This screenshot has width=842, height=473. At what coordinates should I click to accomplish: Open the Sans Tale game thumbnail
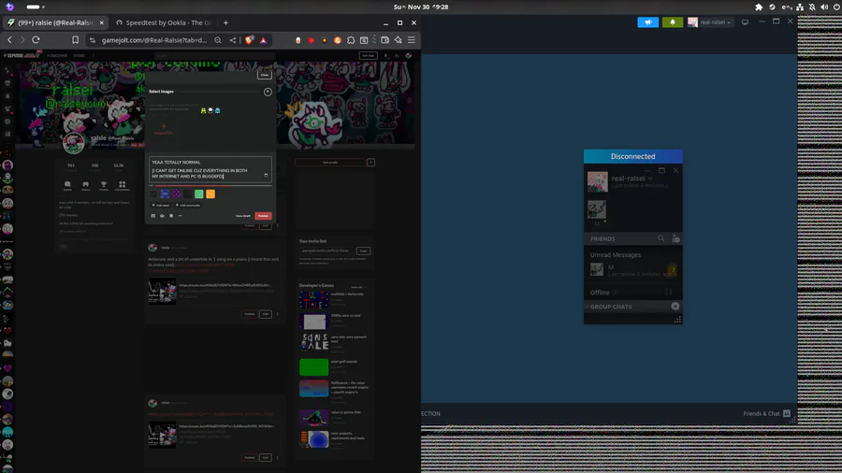[313, 341]
